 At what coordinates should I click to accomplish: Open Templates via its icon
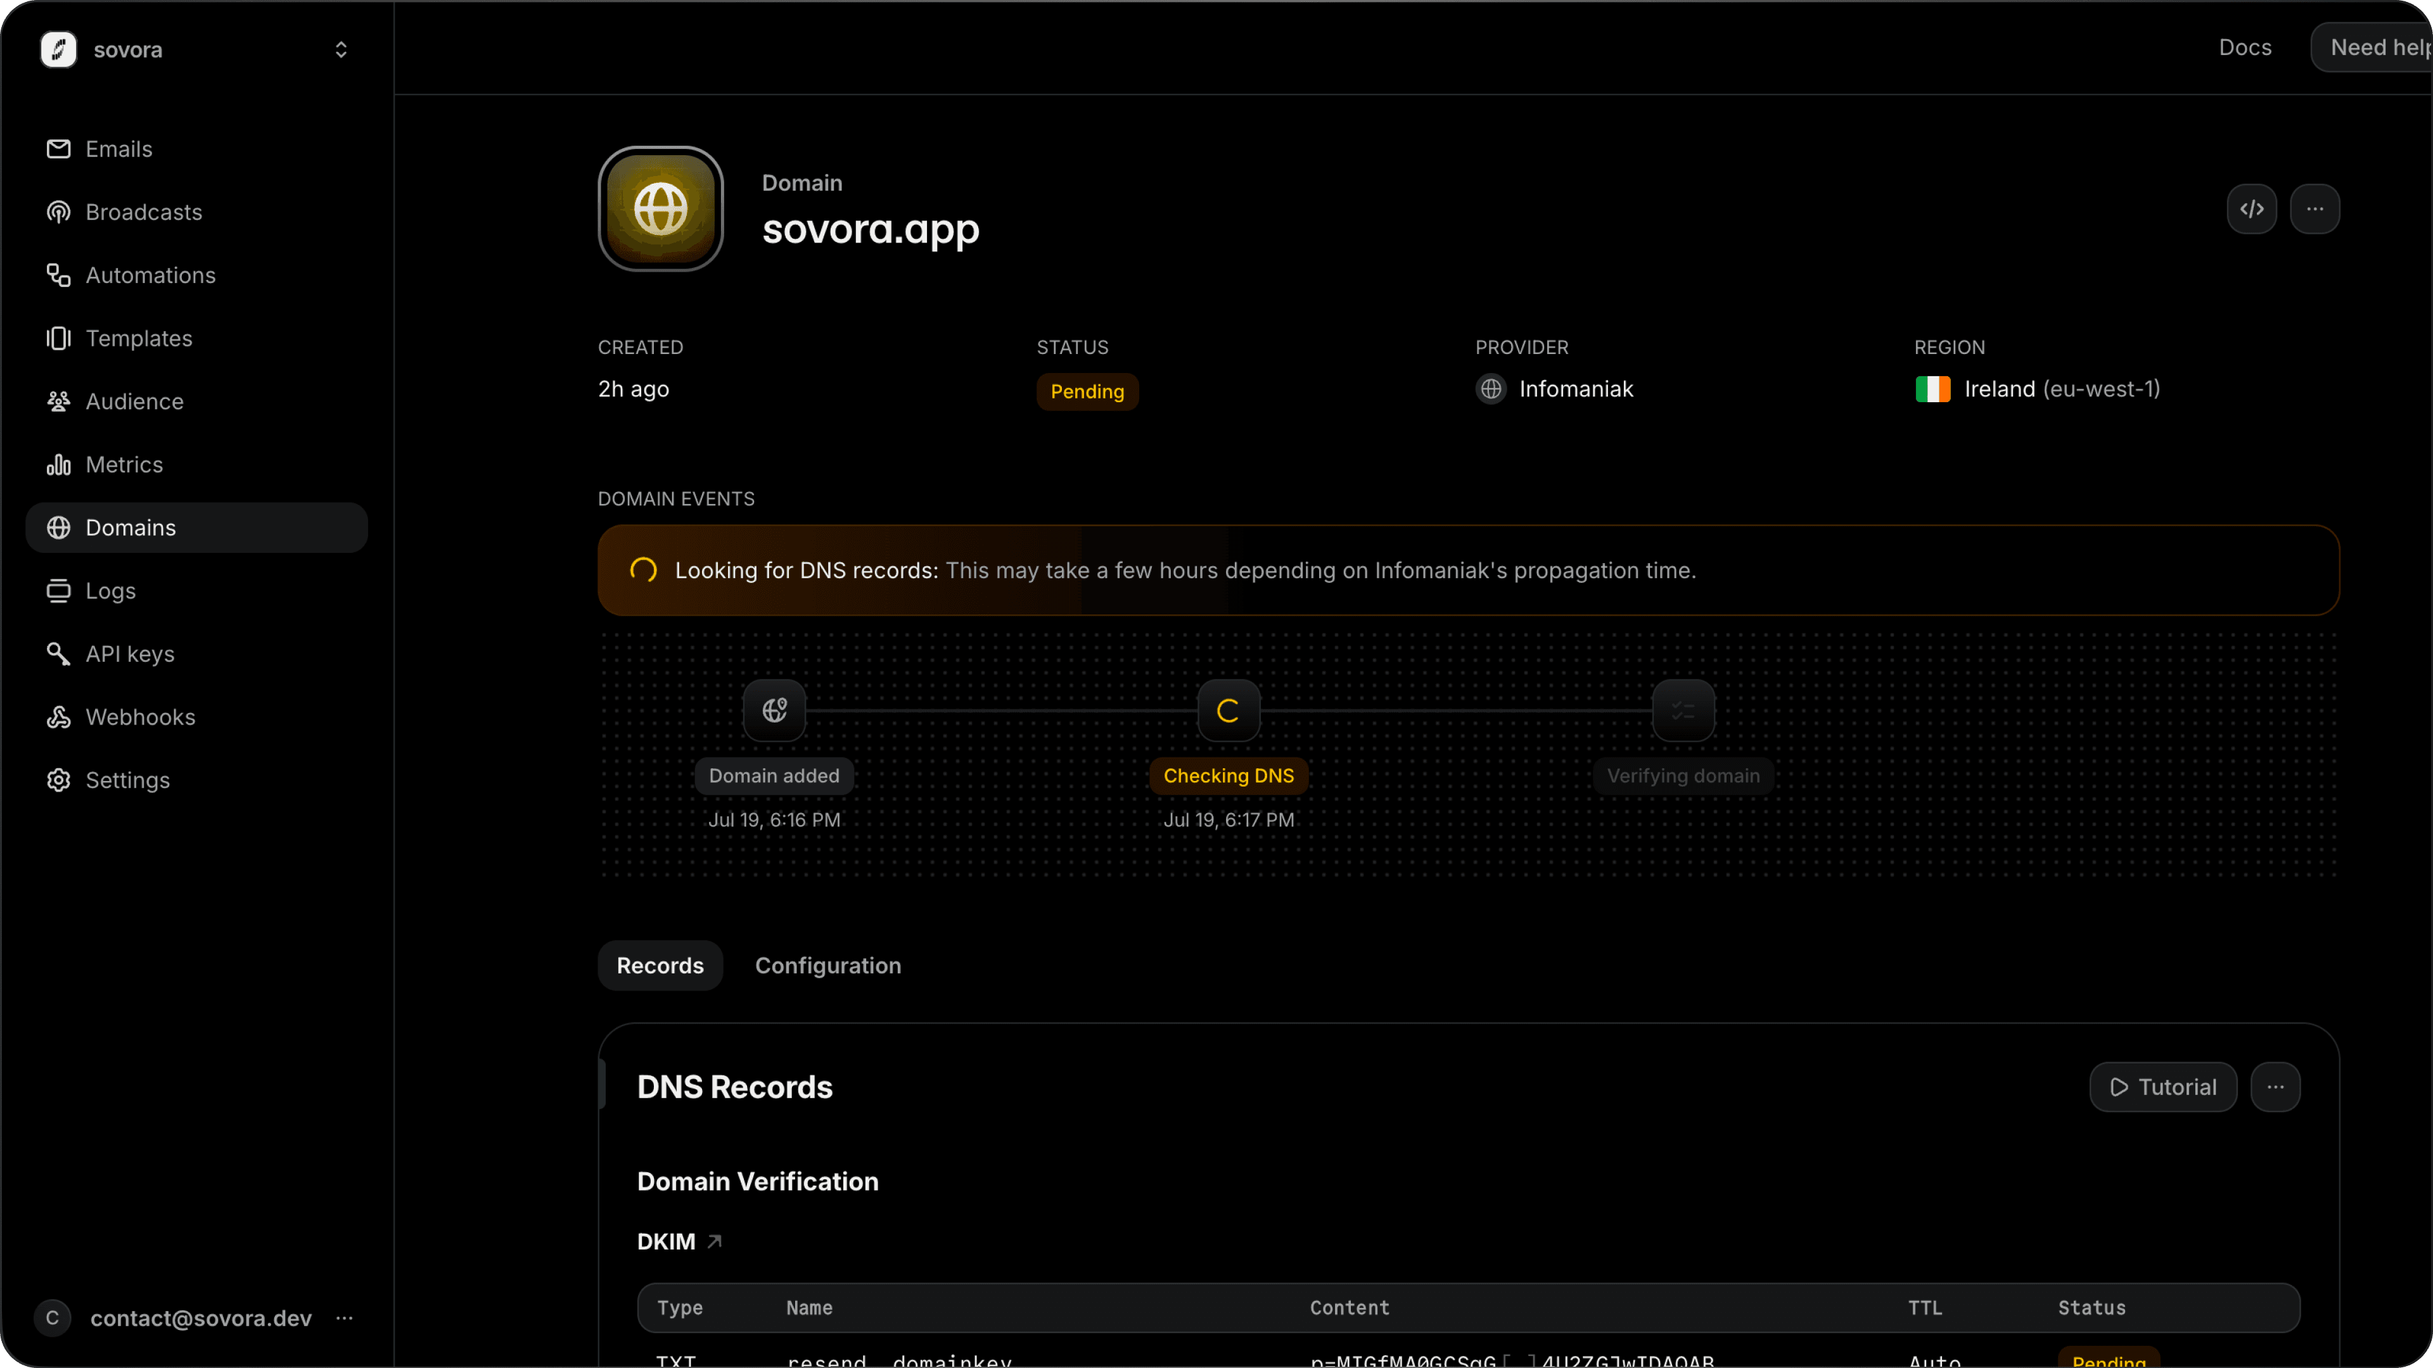[58, 338]
